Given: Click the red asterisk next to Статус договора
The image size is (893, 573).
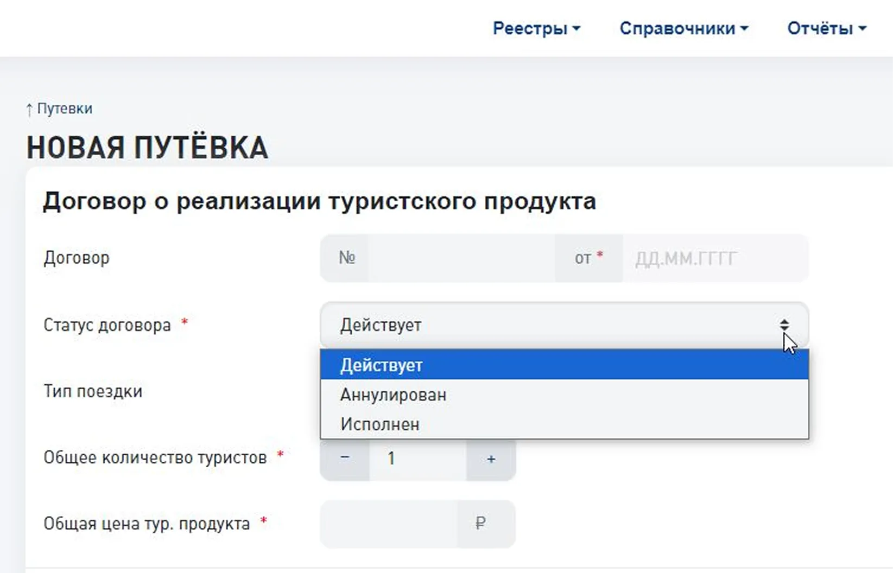Looking at the screenshot, I should pyautogui.click(x=183, y=322).
